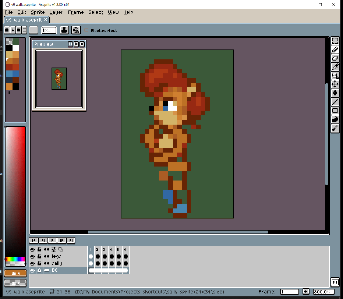
Task: Choose the Move tool
Action: (335, 84)
